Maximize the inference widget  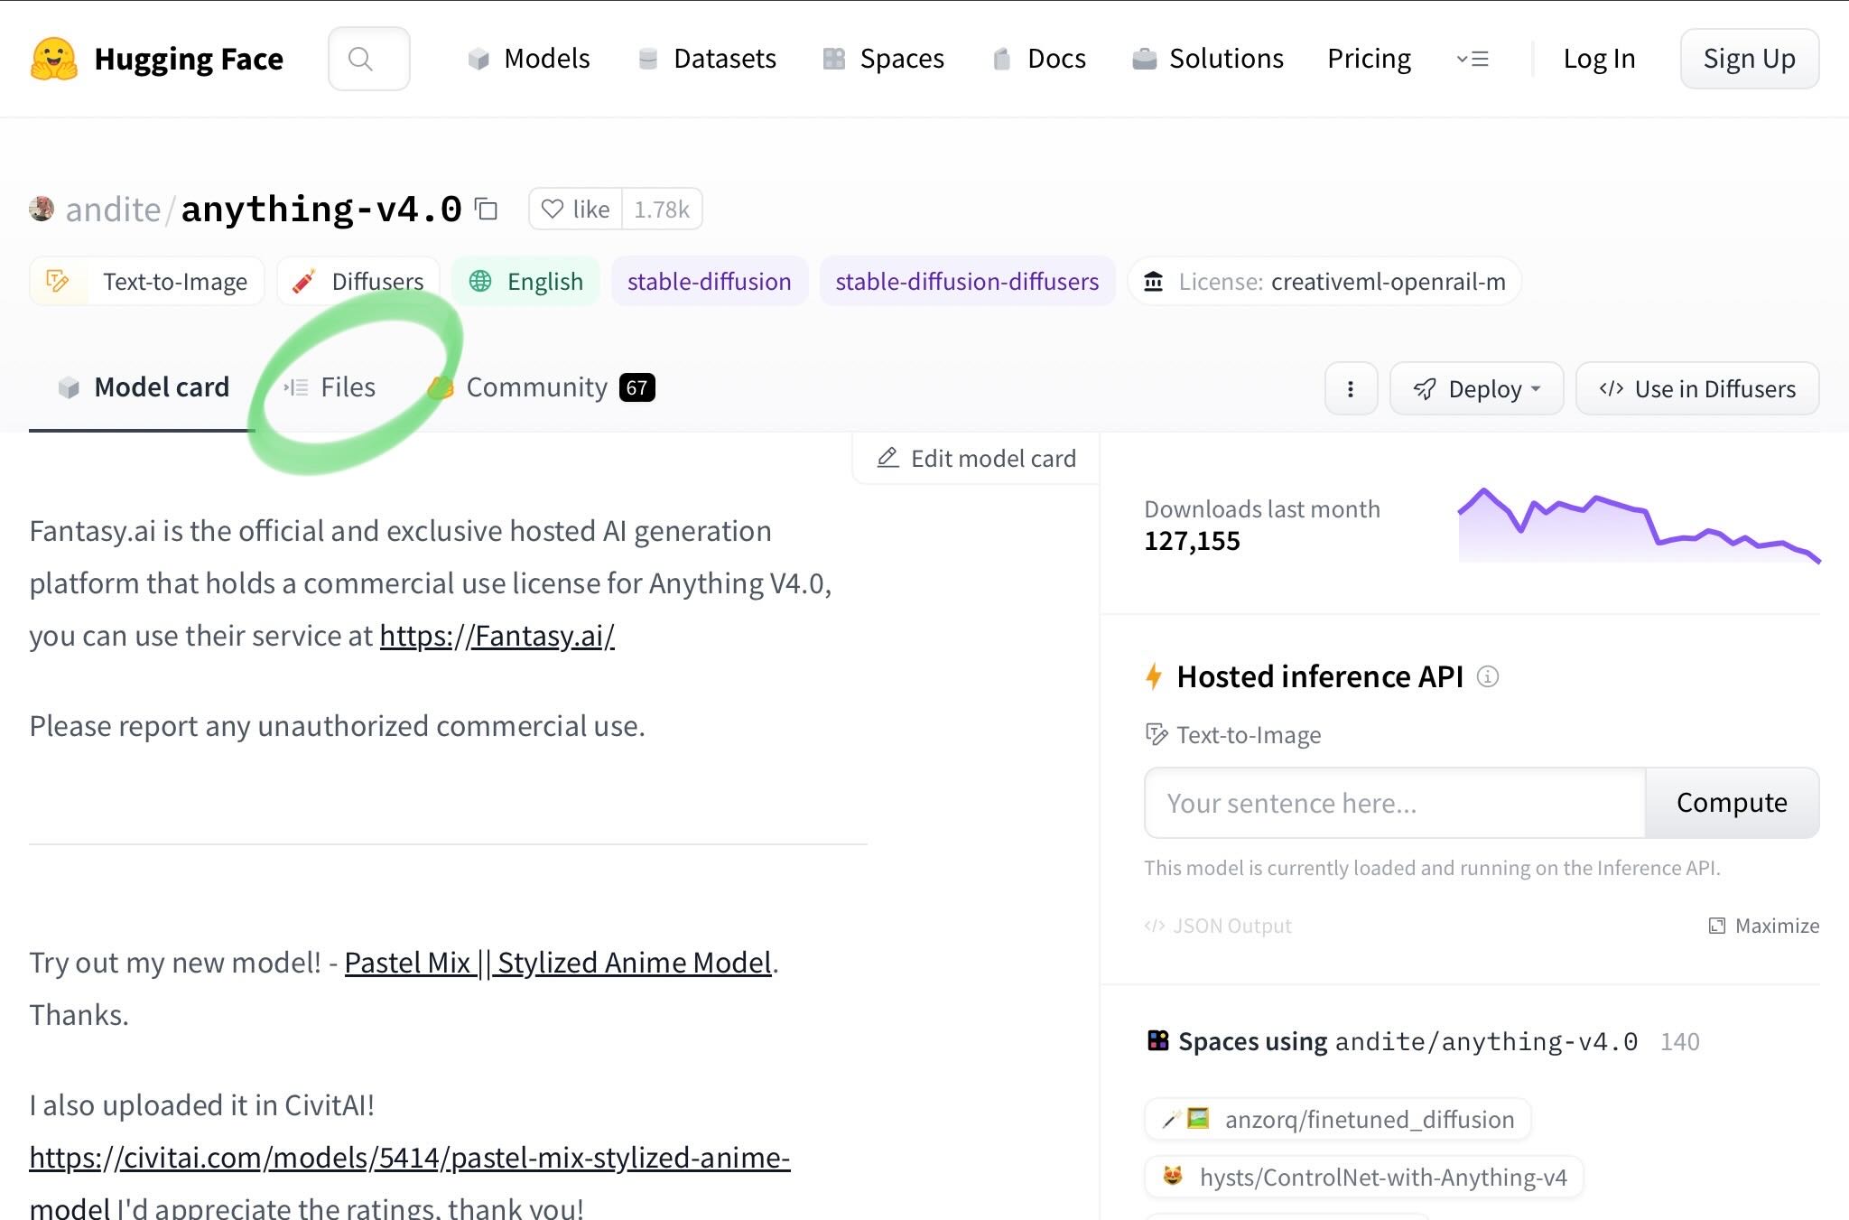[x=1763, y=926]
